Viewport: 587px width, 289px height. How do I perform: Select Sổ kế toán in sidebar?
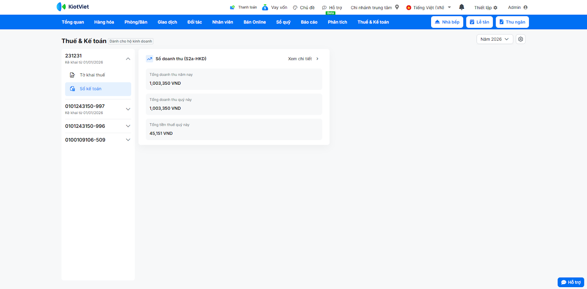tap(98, 89)
